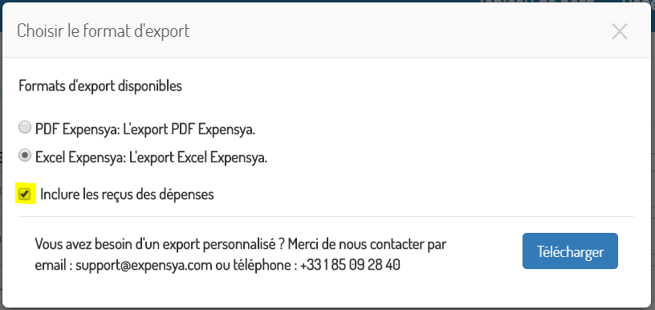Click the 'Choisir le format d'export' title
655x310 pixels.
tap(104, 31)
